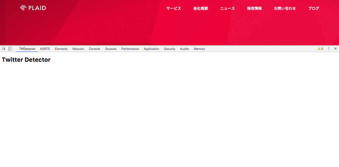The width and height of the screenshot is (339, 167).
Task: Activate the inspect element picker icon
Action: (4, 49)
